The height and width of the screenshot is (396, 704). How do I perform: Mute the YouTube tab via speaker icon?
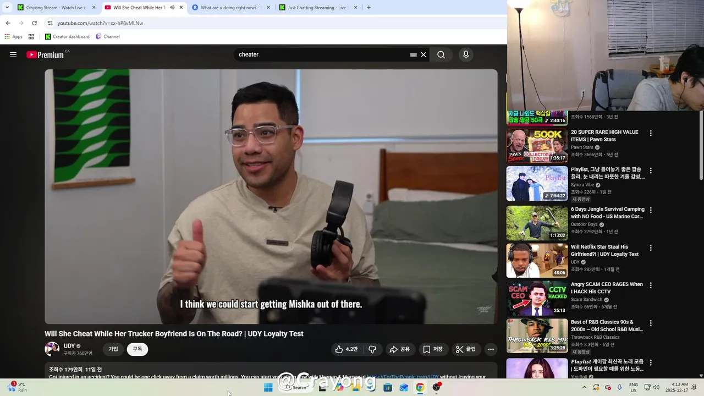(x=172, y=8)
